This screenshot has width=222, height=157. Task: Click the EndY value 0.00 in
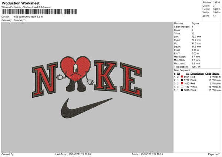195,53
